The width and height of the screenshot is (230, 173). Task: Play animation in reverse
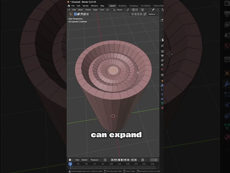(119, 160)
